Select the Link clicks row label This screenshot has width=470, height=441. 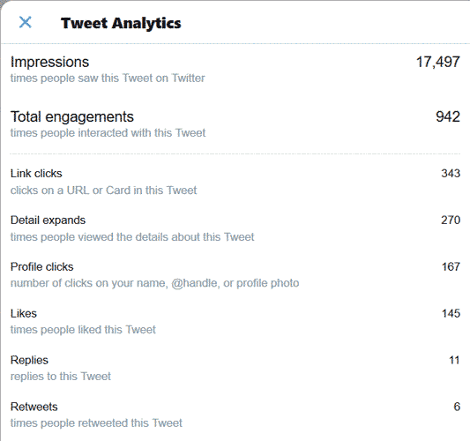pos(36,173)
